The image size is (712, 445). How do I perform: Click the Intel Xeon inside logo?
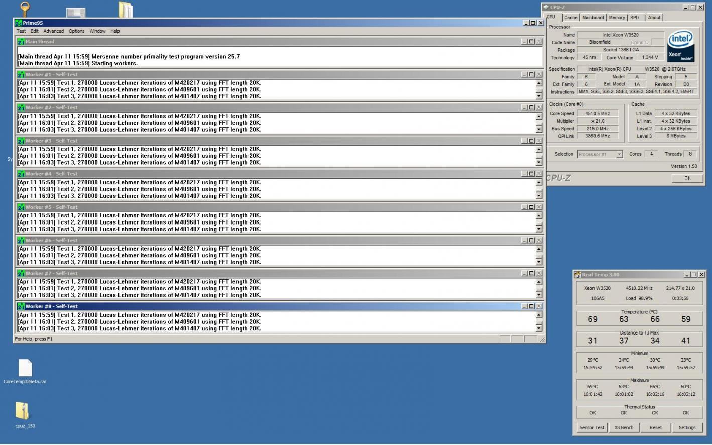681,47
